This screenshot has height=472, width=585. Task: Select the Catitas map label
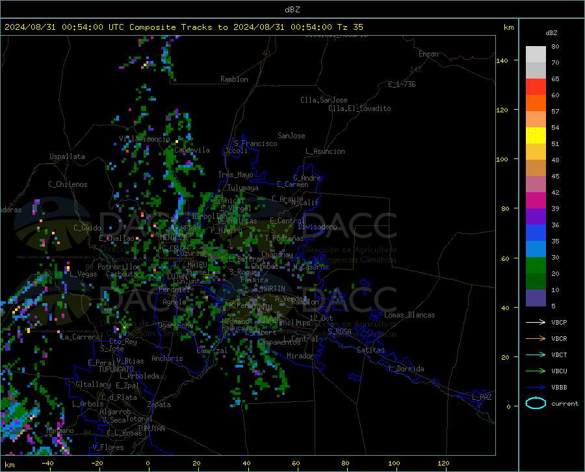click(370, 350)
